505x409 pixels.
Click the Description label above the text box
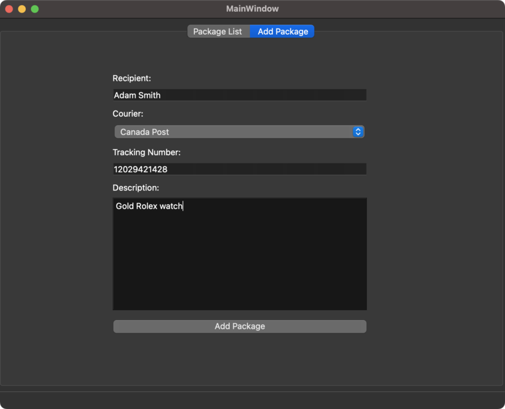136,188
